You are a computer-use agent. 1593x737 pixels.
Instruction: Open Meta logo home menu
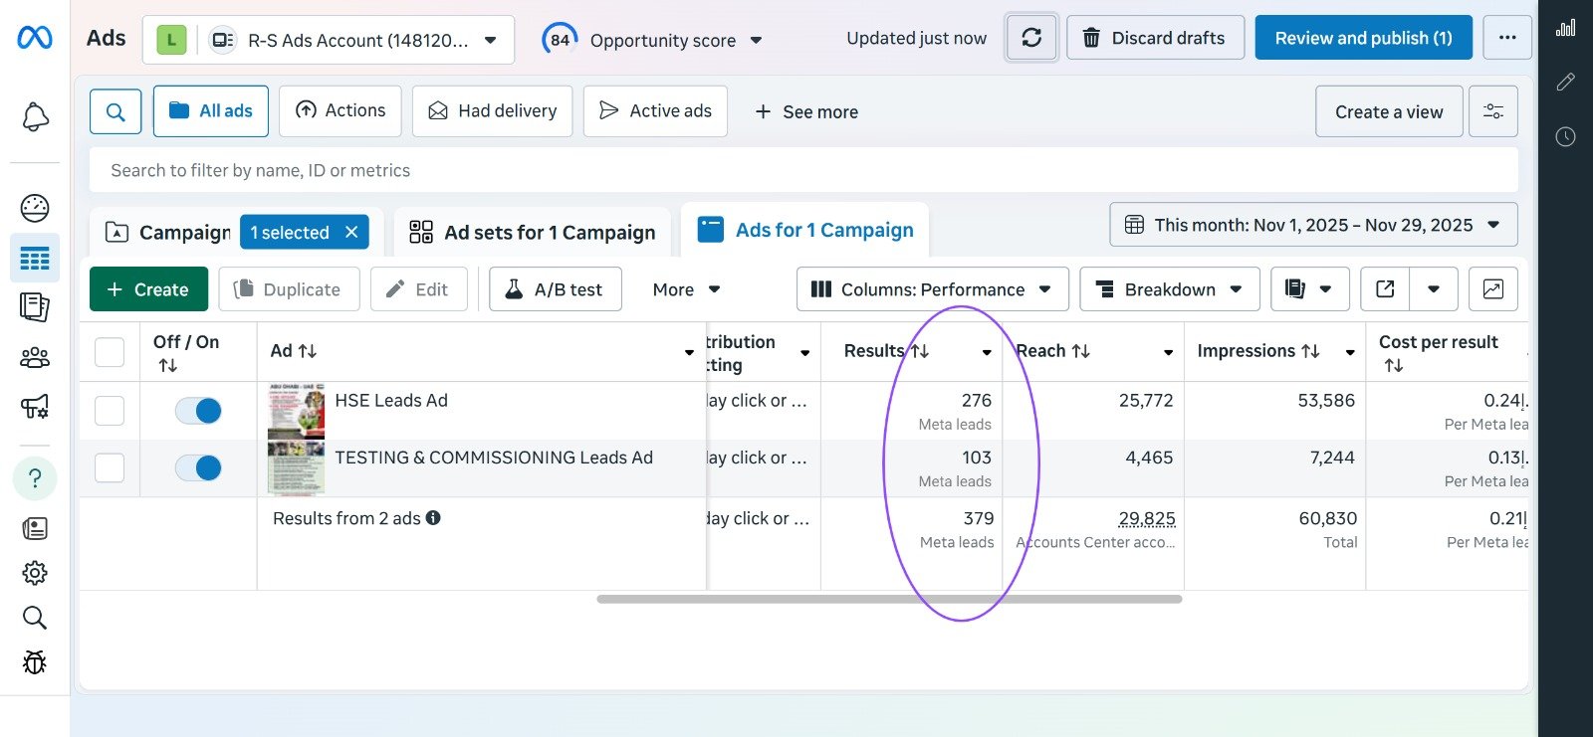(35, 38)
